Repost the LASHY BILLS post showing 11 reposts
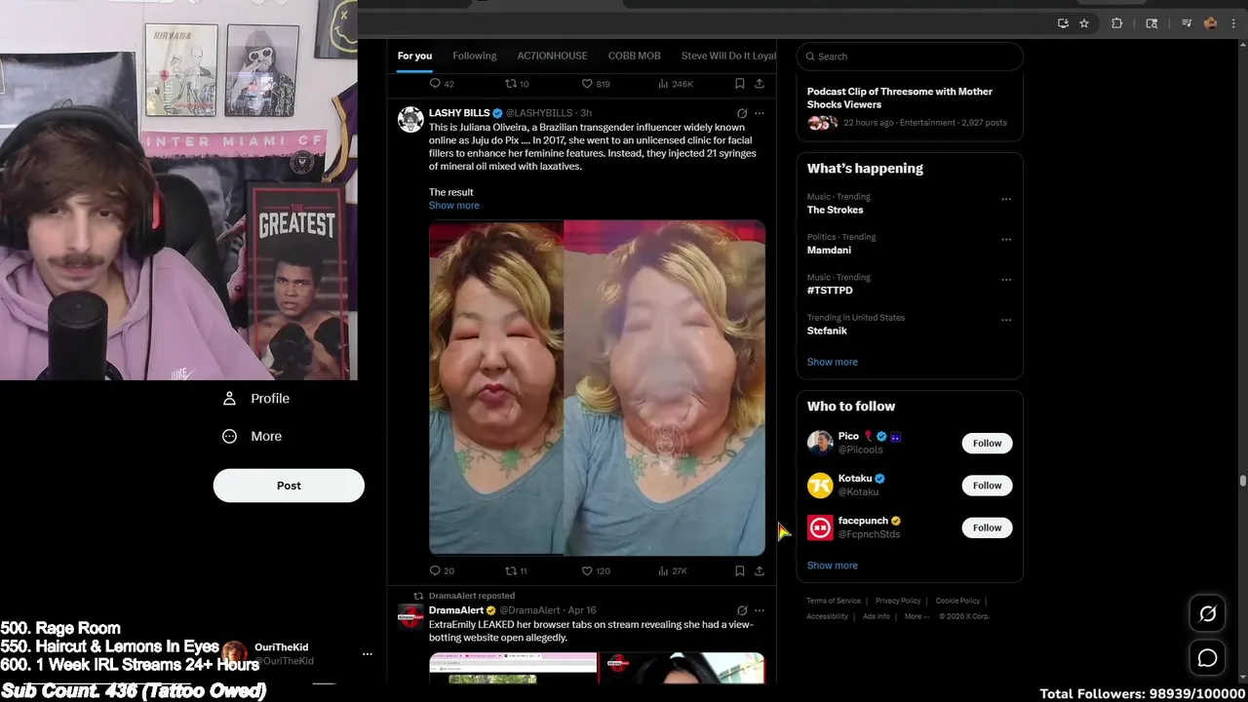 point(510,570)
